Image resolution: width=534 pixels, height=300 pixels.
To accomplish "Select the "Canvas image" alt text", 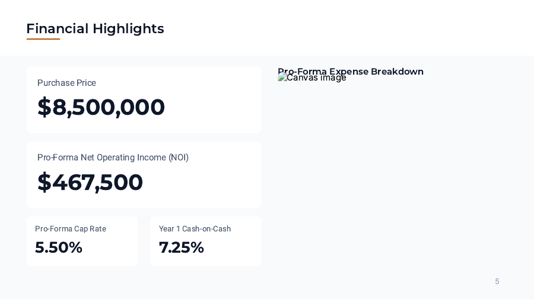I will pos(316,78).
